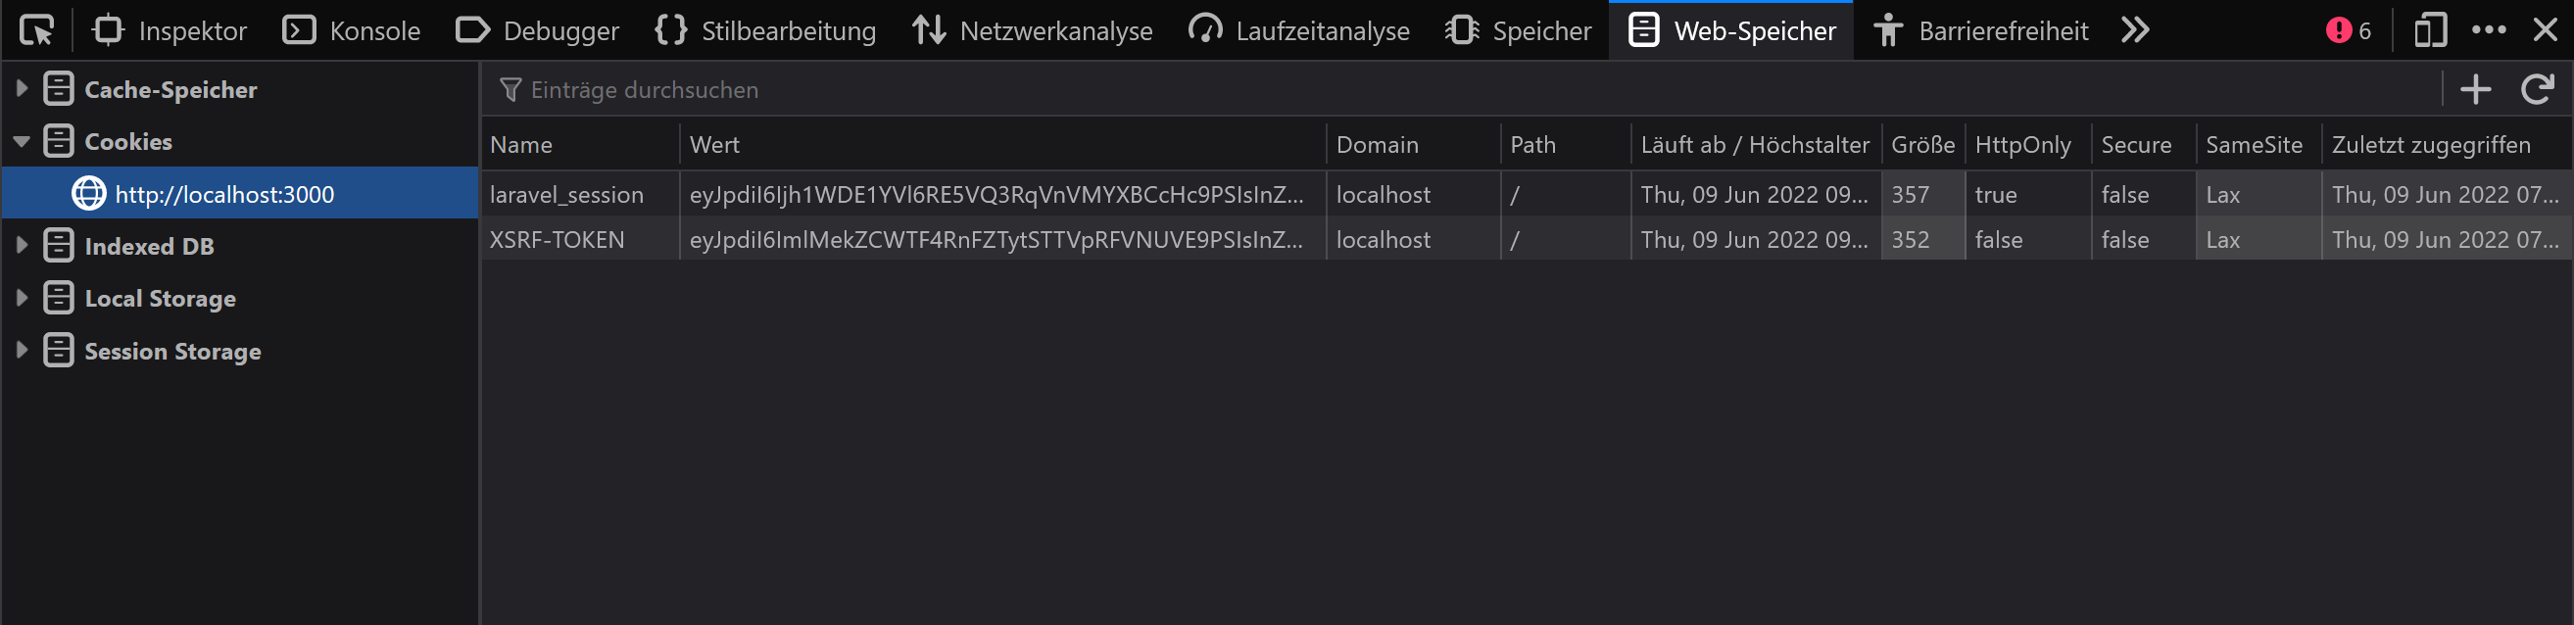
Task: Click the XSRF-TOKEN cookie value cell
Action: click(x=1002, y=240)
